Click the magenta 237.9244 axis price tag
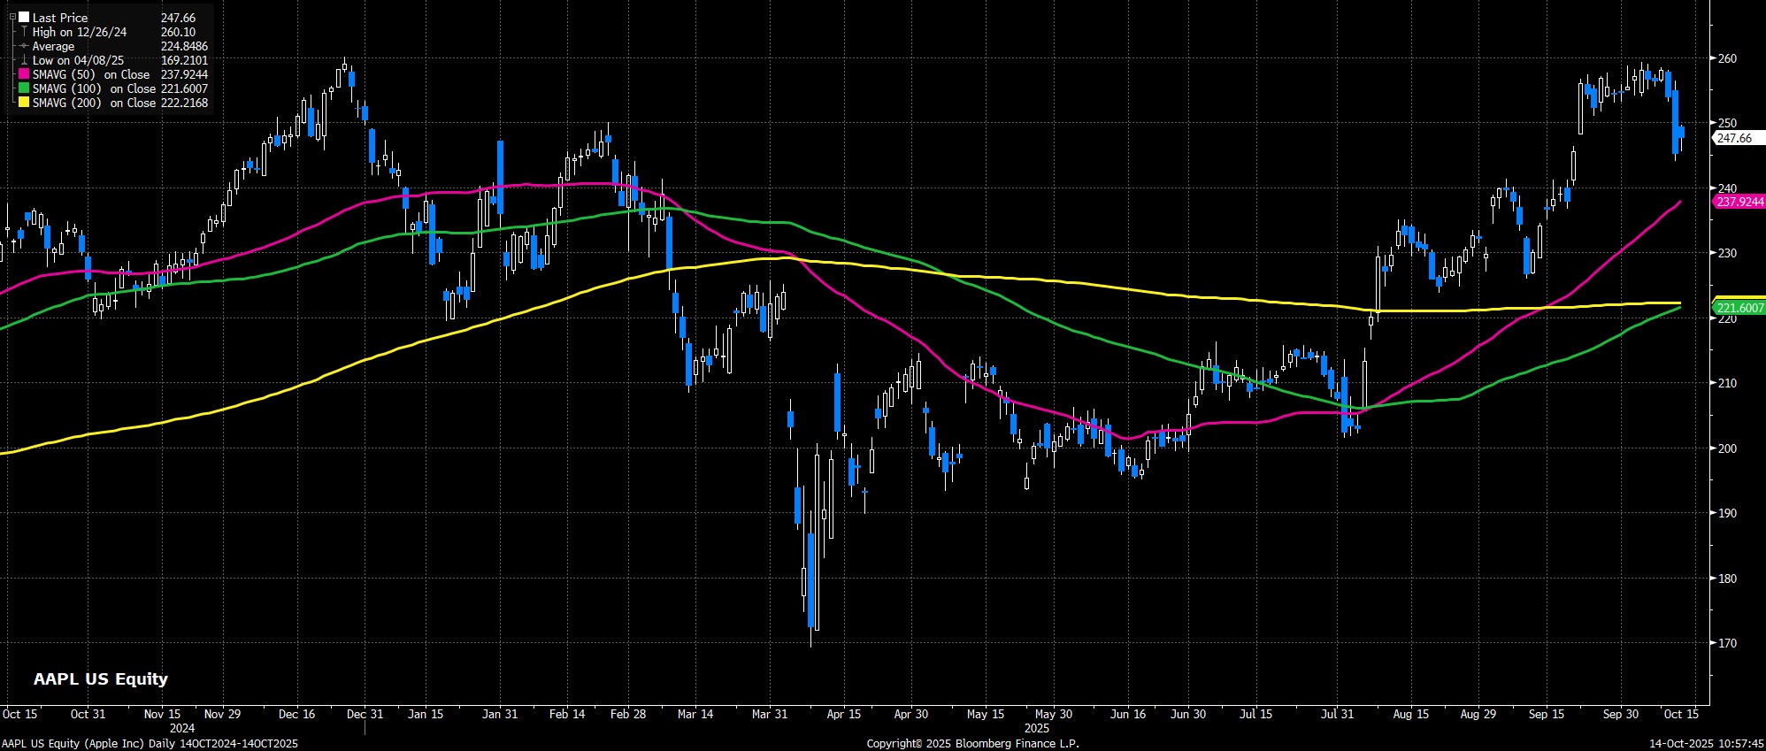 click(x=1739, y=202)
